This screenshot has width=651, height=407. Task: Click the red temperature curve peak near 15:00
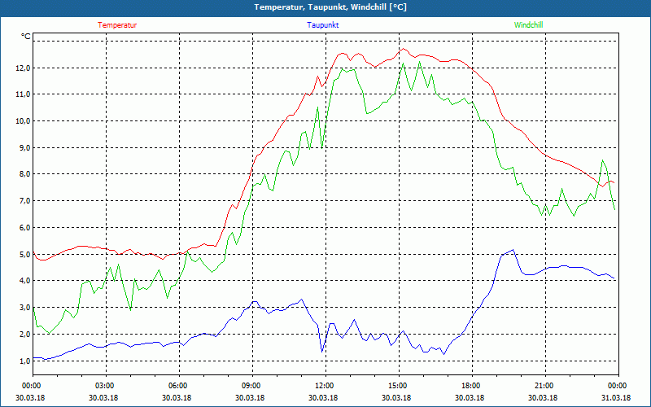tap(403, 49)
